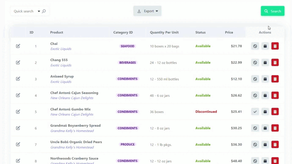The image size is (292, 164).
Task: Delete the Chang 555 product row
Action: [x=275, y=63]
